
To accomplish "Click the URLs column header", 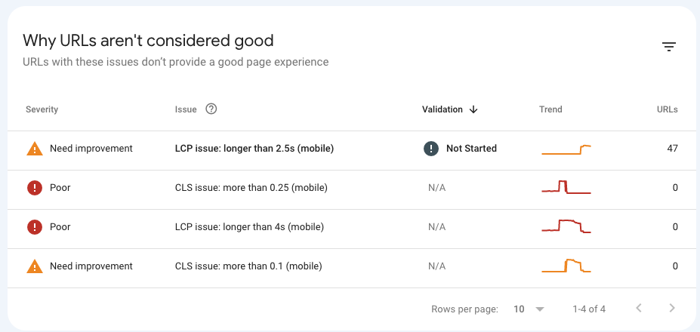I will pos(667,109).
